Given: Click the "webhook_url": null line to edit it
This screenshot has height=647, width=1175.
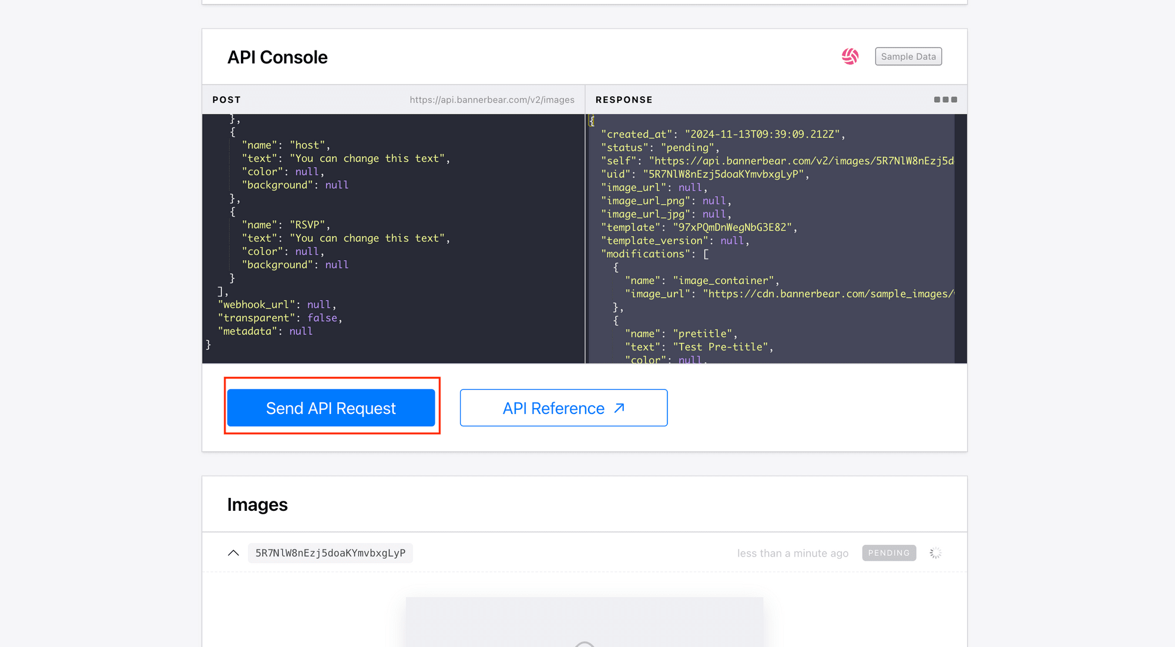Looking at the screenshot, I should 276,304.
